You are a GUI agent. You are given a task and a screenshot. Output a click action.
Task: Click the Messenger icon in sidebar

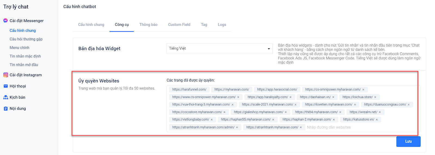(5, 21)
